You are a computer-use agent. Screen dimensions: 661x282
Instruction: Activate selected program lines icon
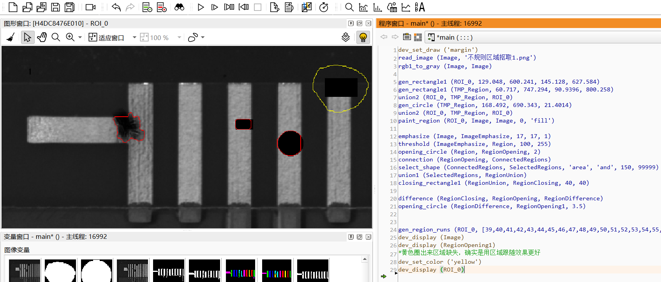147,7
